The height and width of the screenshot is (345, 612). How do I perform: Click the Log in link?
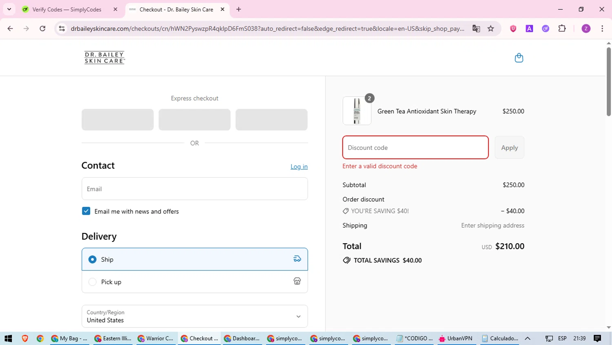click(x=299, y=167)
